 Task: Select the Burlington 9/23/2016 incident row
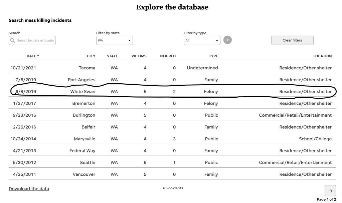coord(170,115)
